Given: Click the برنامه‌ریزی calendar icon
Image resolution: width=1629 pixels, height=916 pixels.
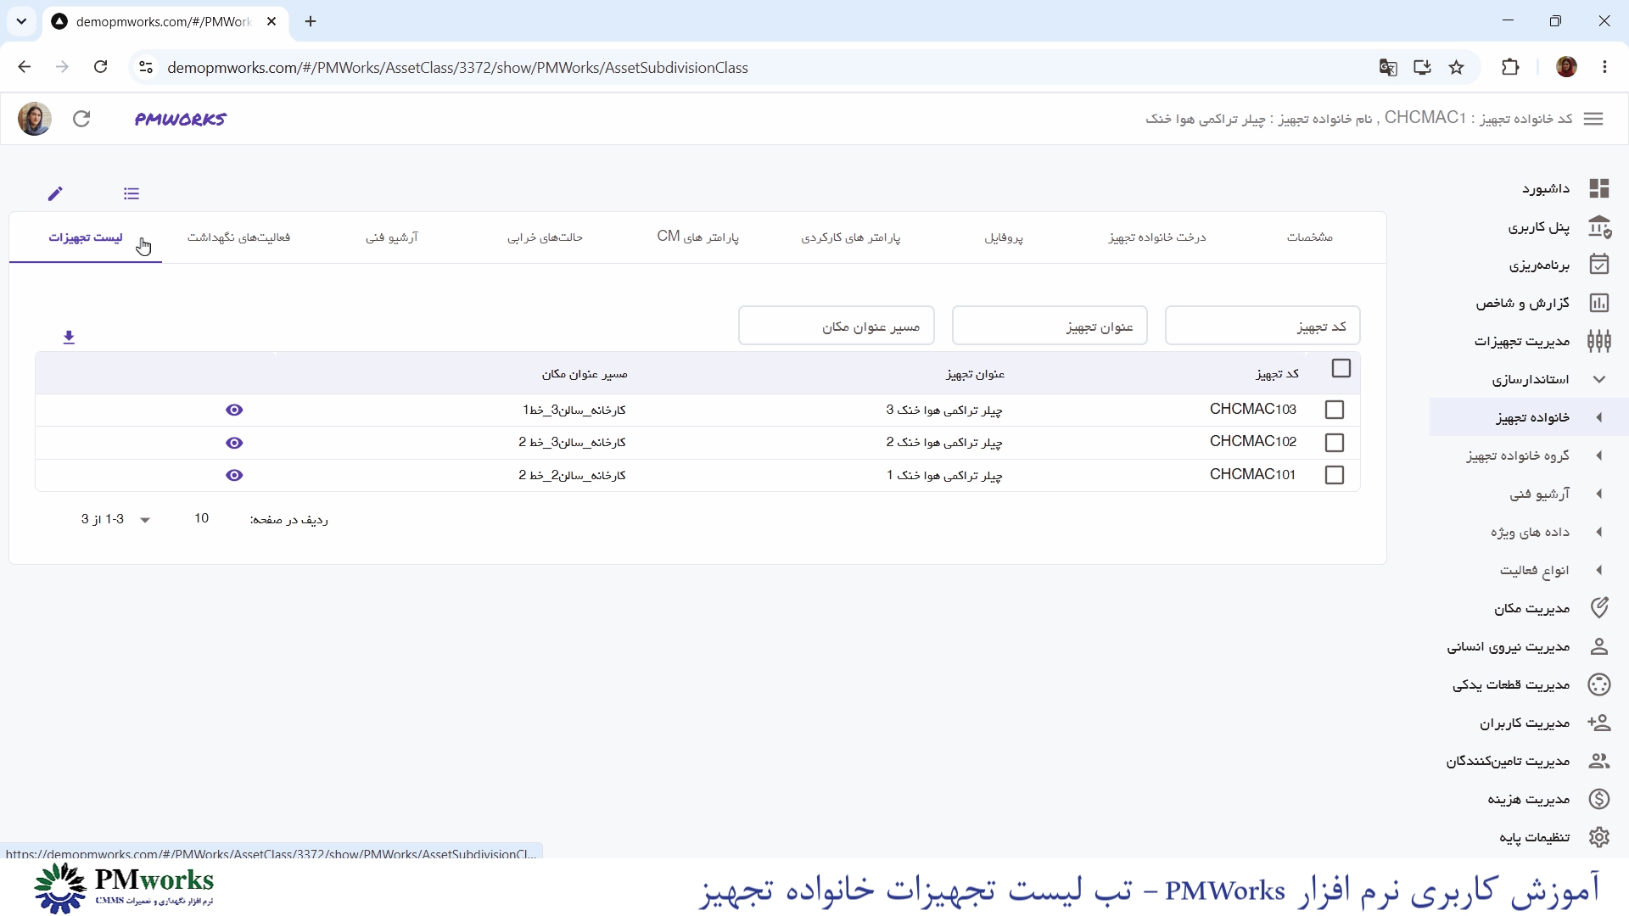Looking at the screenshot, I should click(x=1599, y=265).
